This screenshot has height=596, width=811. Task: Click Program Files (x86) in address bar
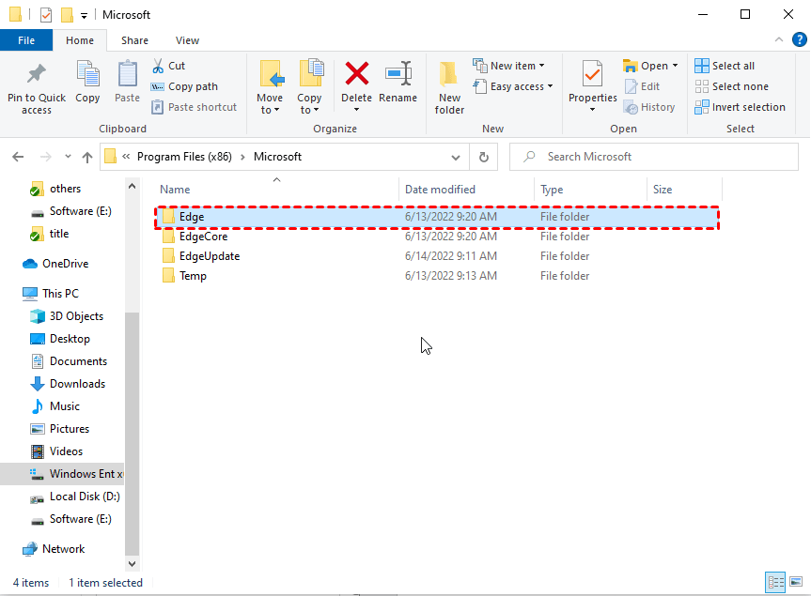184,157
